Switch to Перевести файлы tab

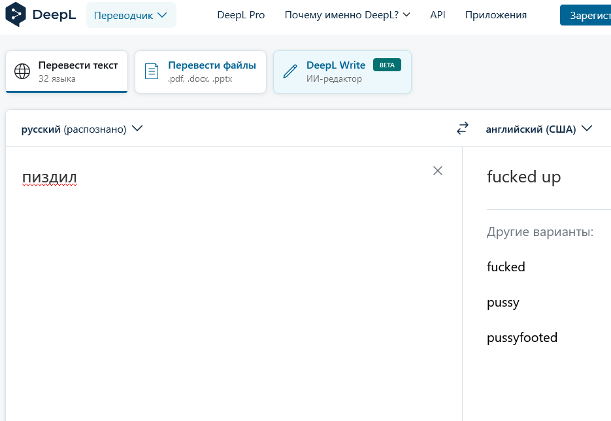click(x=201, y=71)
